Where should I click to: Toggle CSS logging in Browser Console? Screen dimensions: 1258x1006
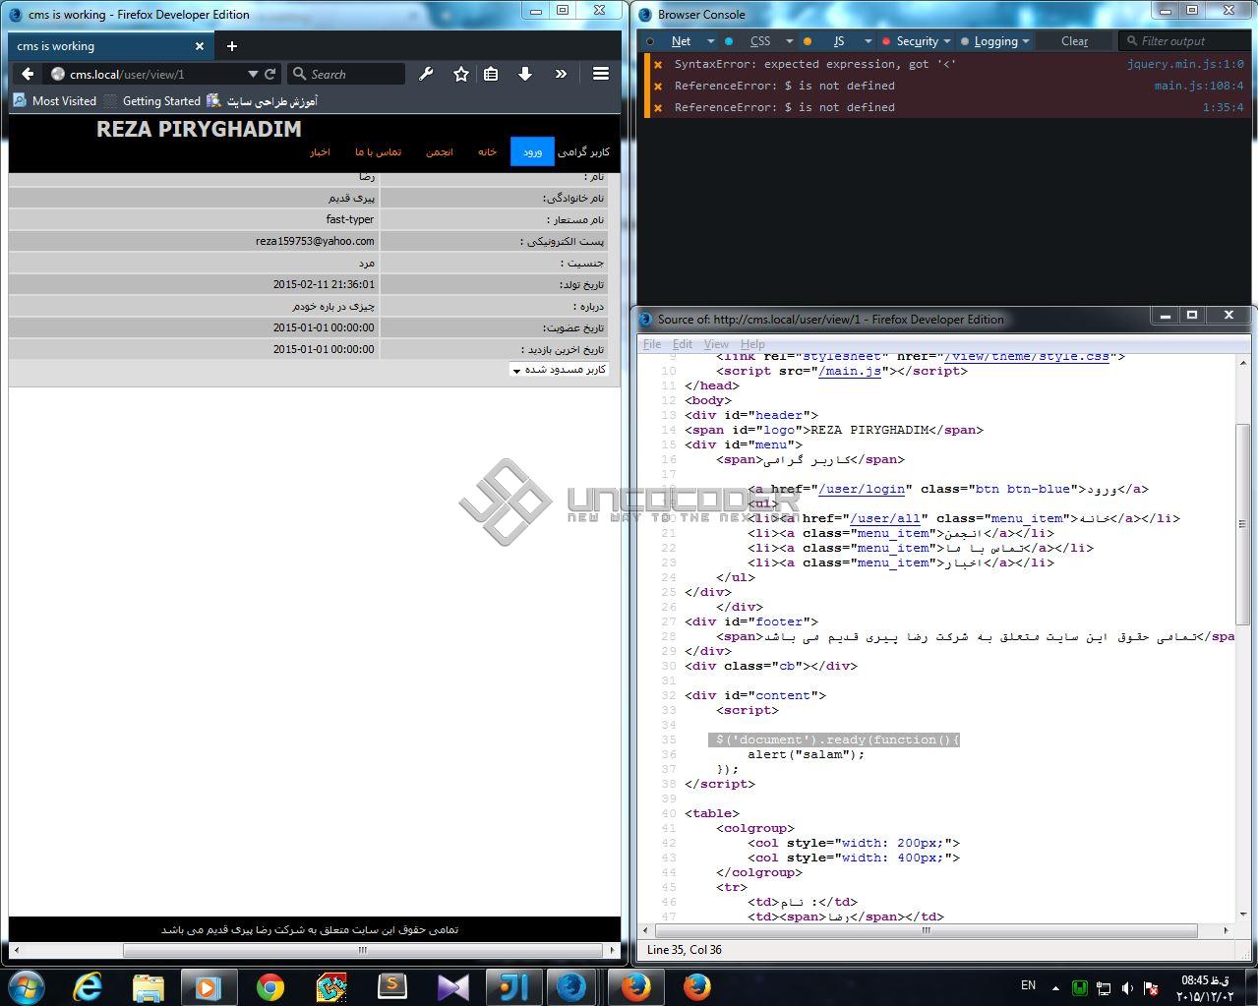click(x=759, y=41)
